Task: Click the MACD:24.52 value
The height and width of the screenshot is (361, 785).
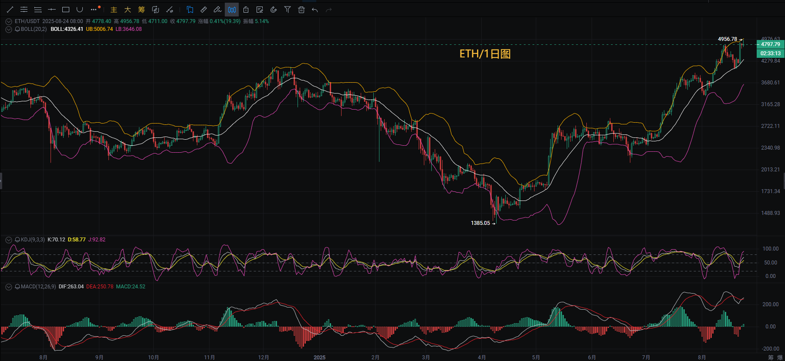Action: click(x=131, y=287)
